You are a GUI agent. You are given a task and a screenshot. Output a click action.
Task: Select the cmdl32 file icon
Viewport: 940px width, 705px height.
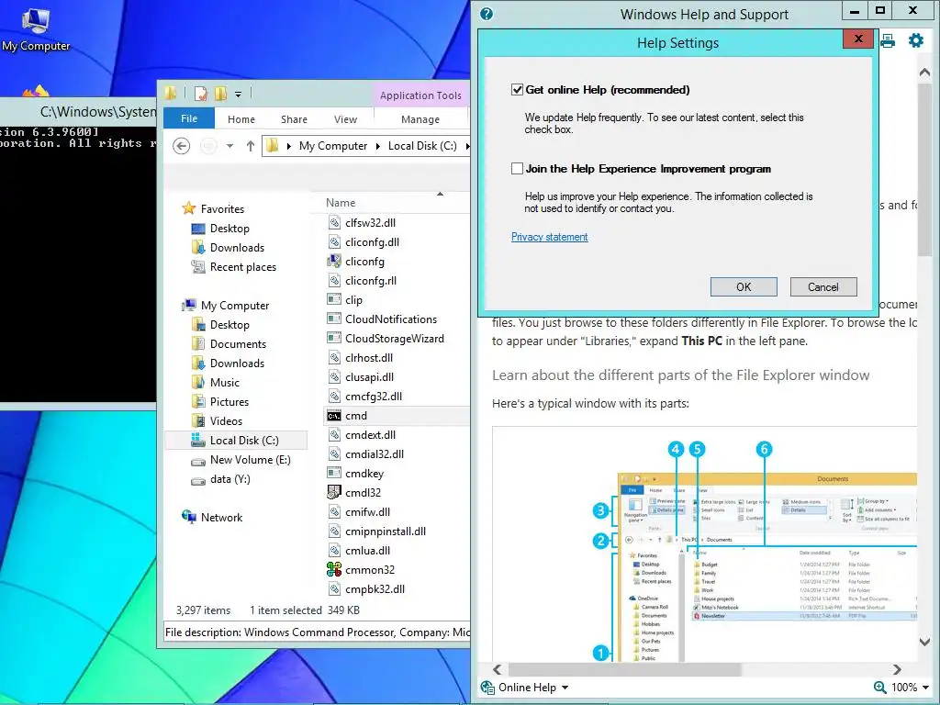[334, 493]
